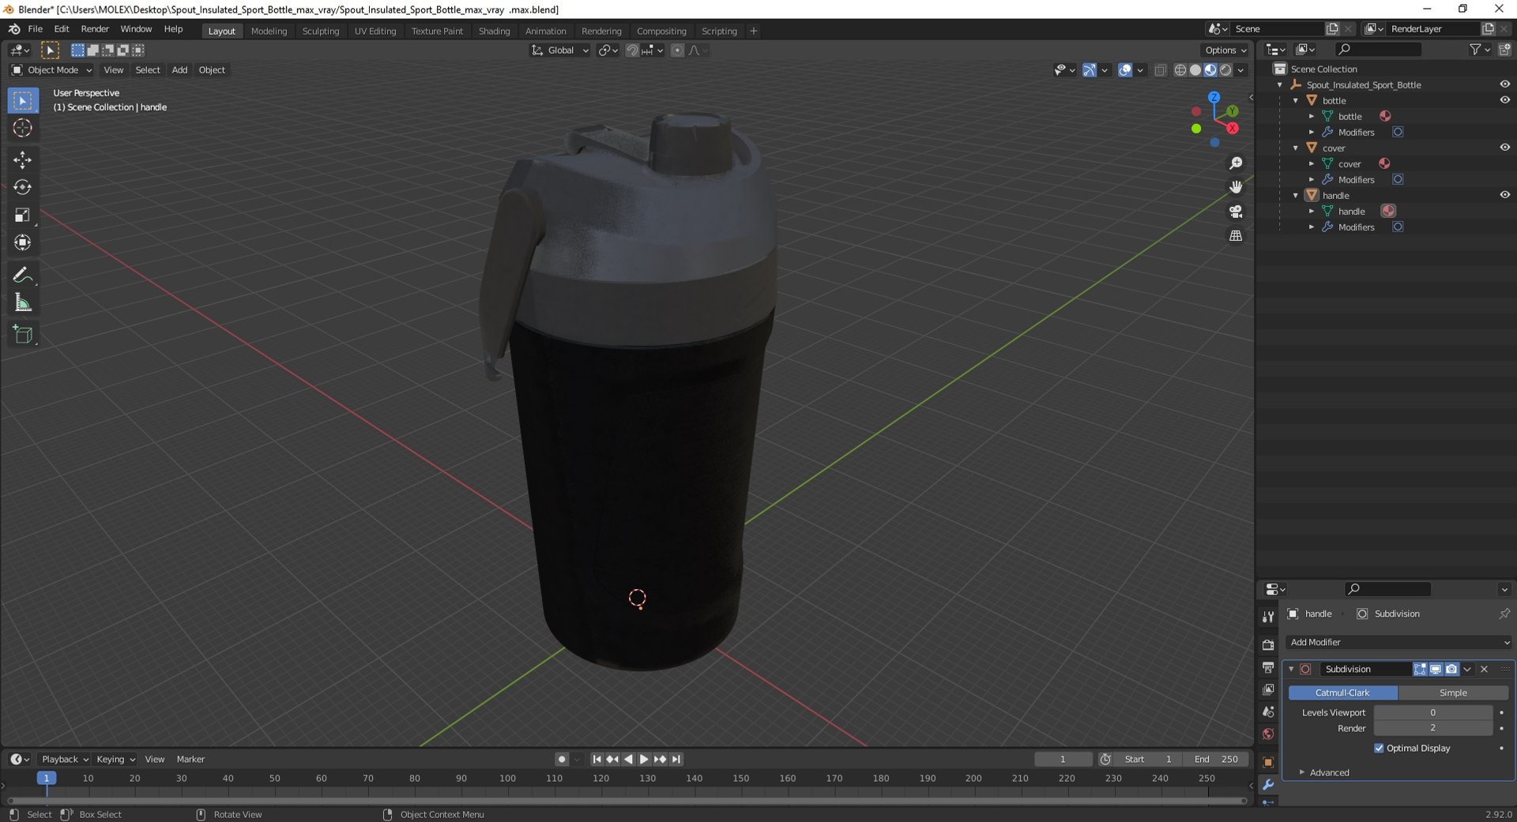Open the Add Modifier dropdown
This screenshot has width=1517, height=822.
point(1398,642)
